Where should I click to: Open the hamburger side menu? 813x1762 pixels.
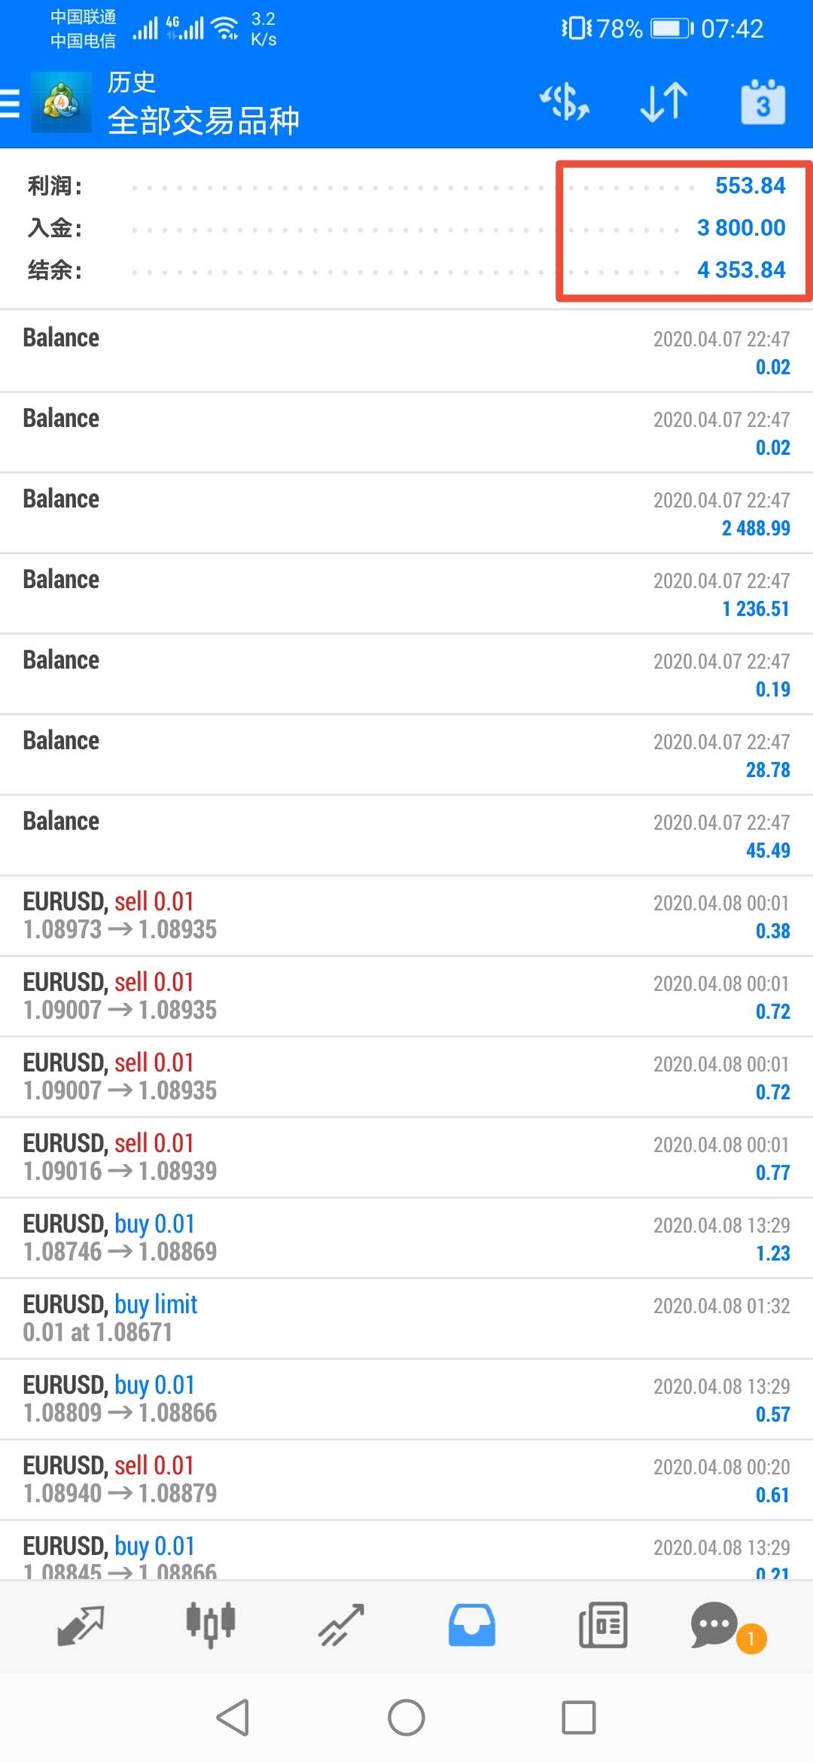[x=10, y=103]
